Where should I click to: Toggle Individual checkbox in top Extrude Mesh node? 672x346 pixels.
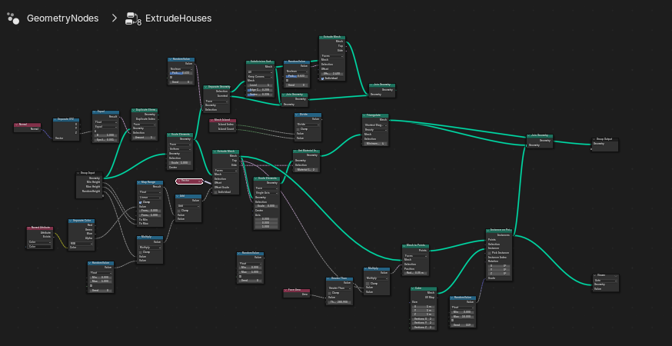point(321,78)
